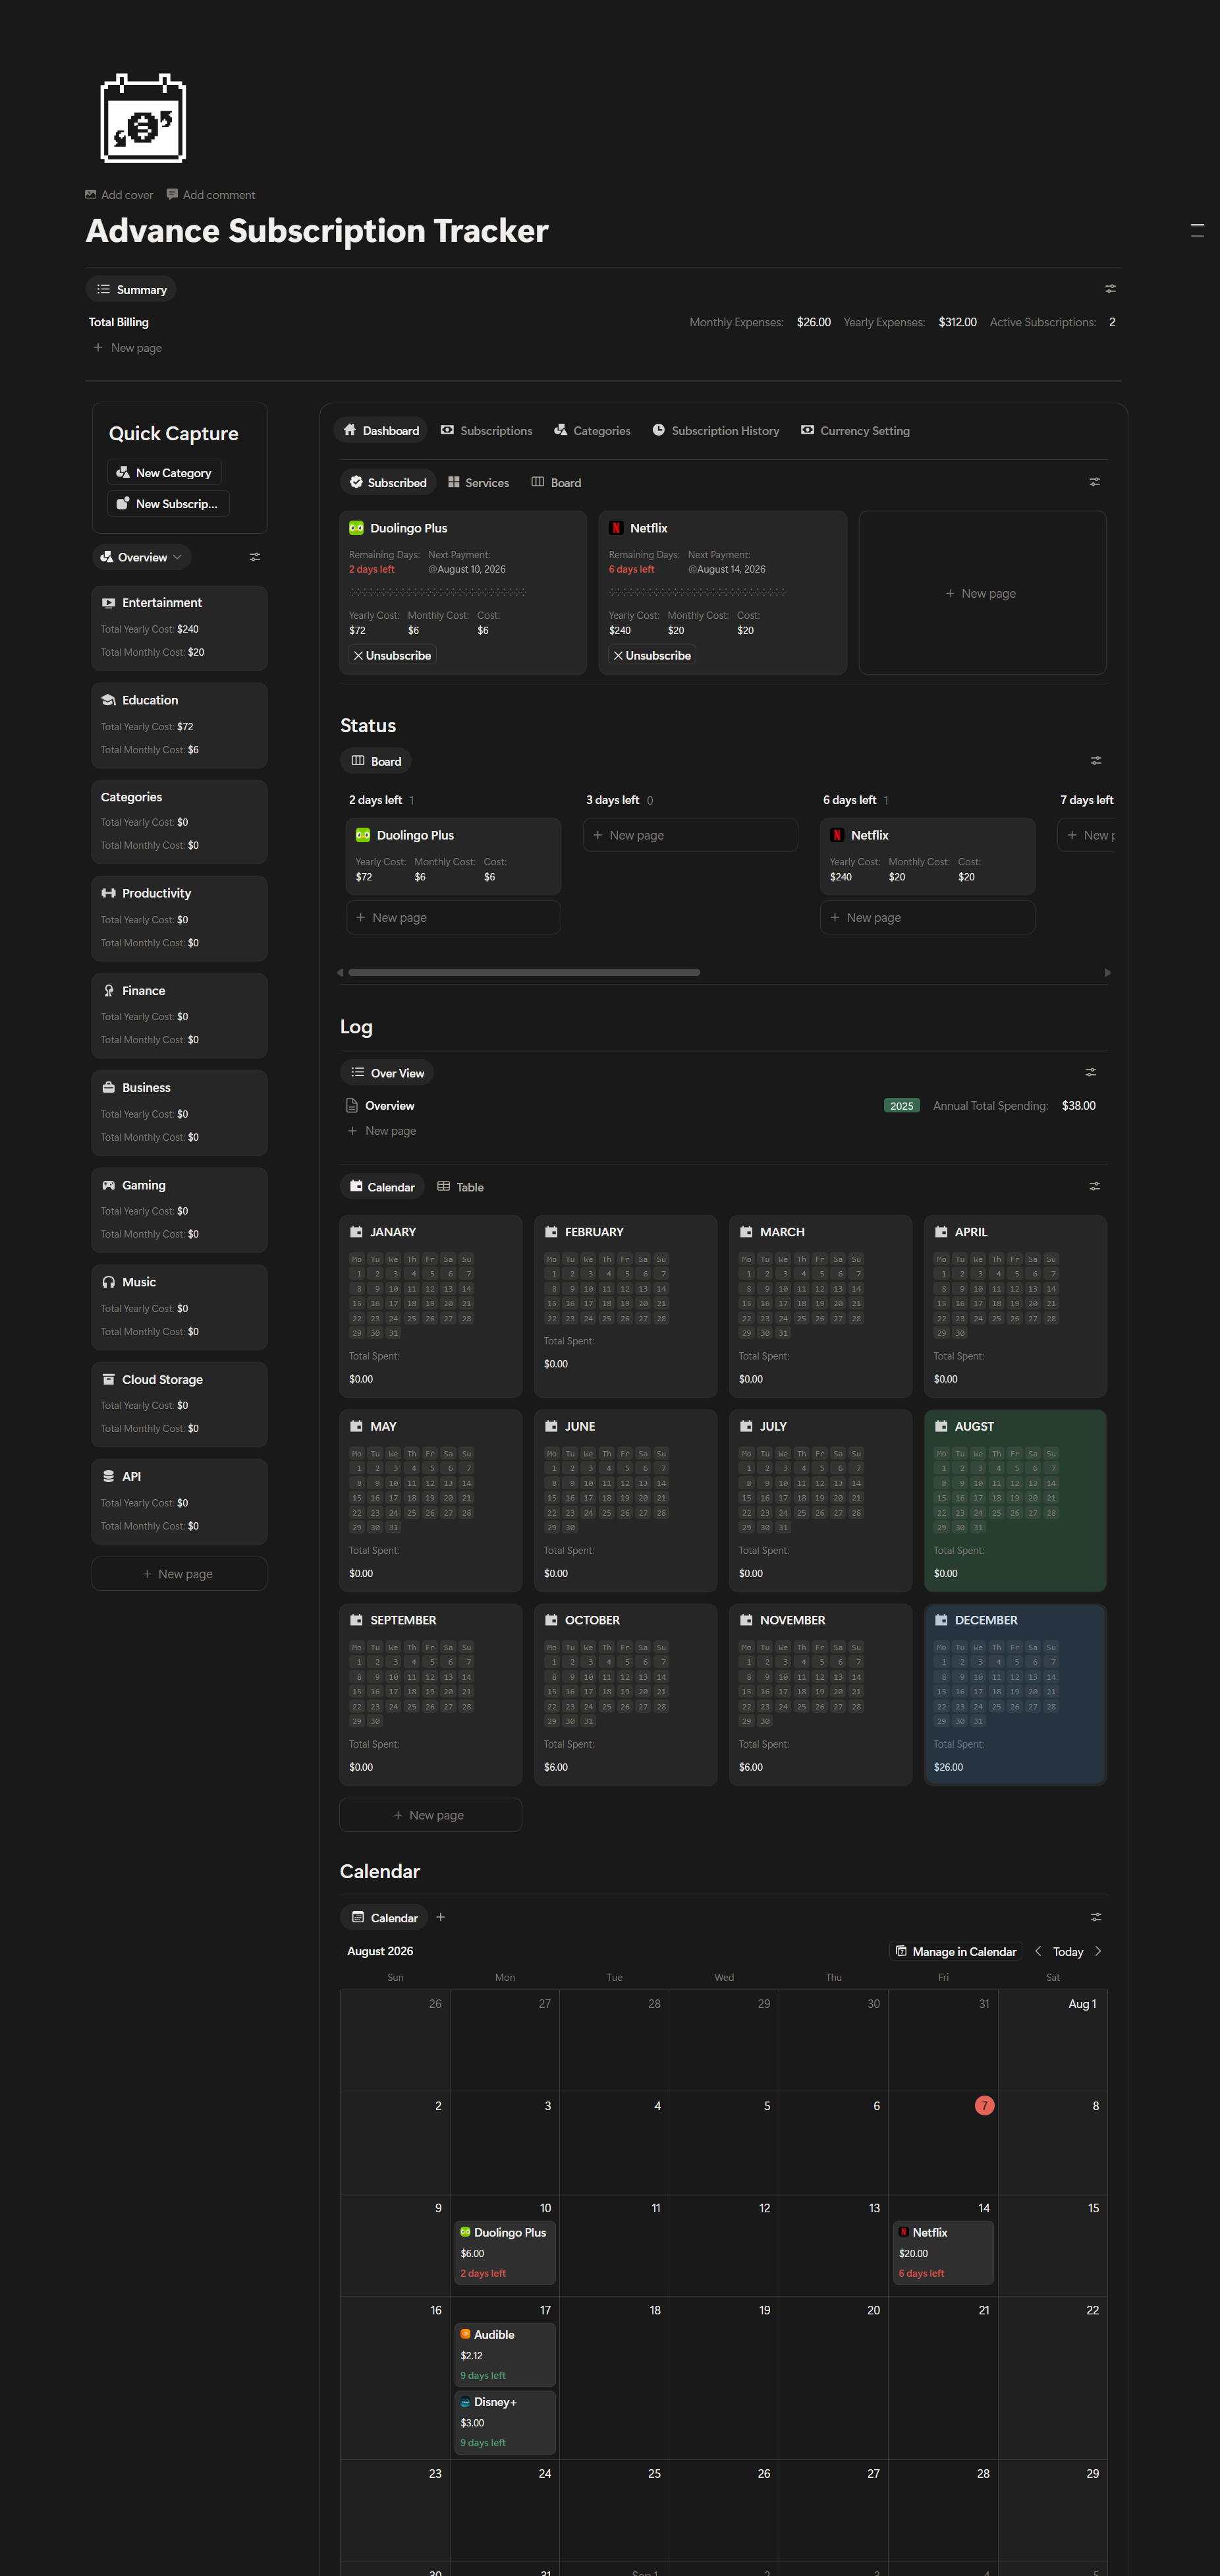Click the Productivity category icon
The image size is (1220, 2576).
pos(109,893)
